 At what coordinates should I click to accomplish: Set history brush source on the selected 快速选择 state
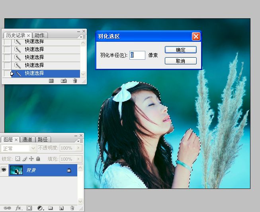coord(7,73)
